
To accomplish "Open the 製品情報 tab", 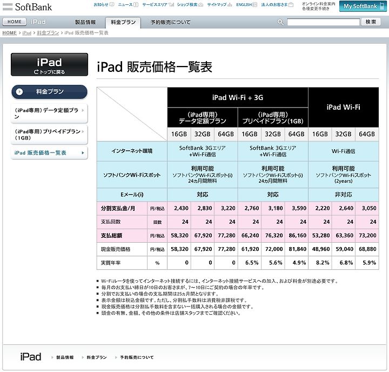I will coord(85,22).
